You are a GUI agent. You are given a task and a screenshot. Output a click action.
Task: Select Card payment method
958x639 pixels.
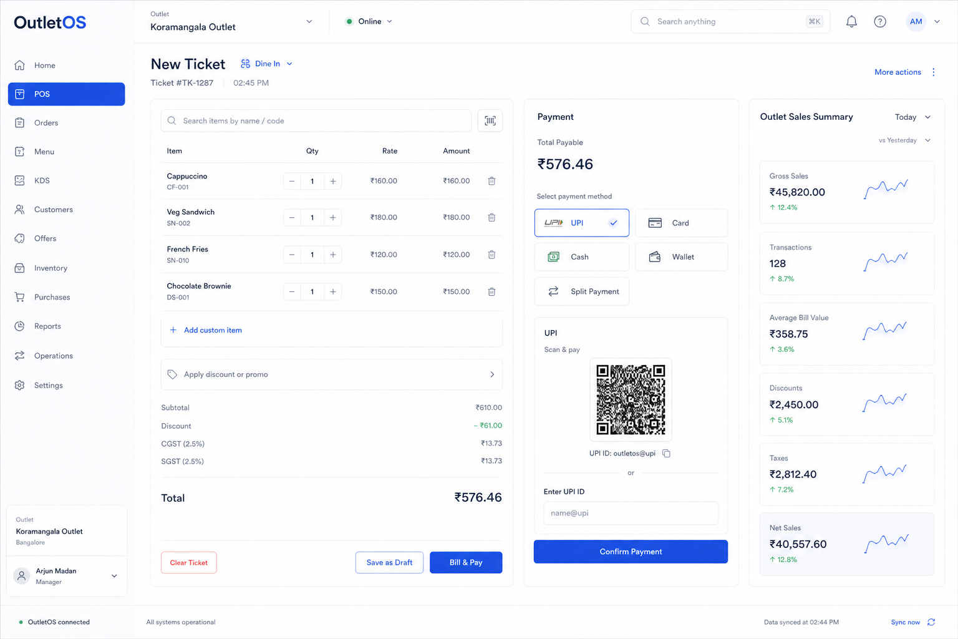[x=682, y=223]
